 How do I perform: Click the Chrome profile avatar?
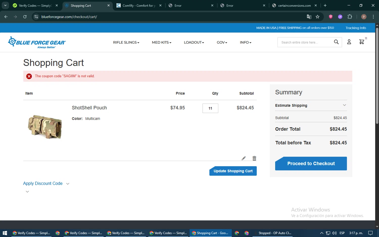[364, 17]
